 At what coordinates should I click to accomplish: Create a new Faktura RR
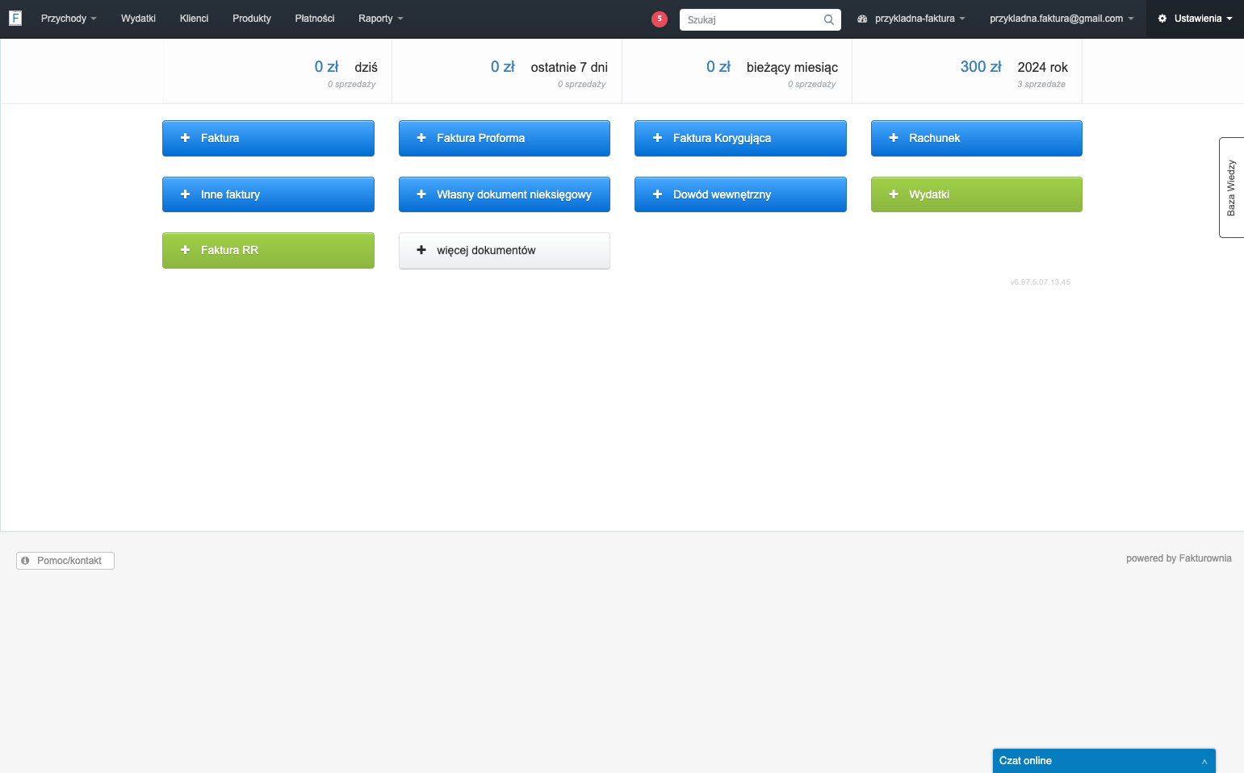click(268, 250)
